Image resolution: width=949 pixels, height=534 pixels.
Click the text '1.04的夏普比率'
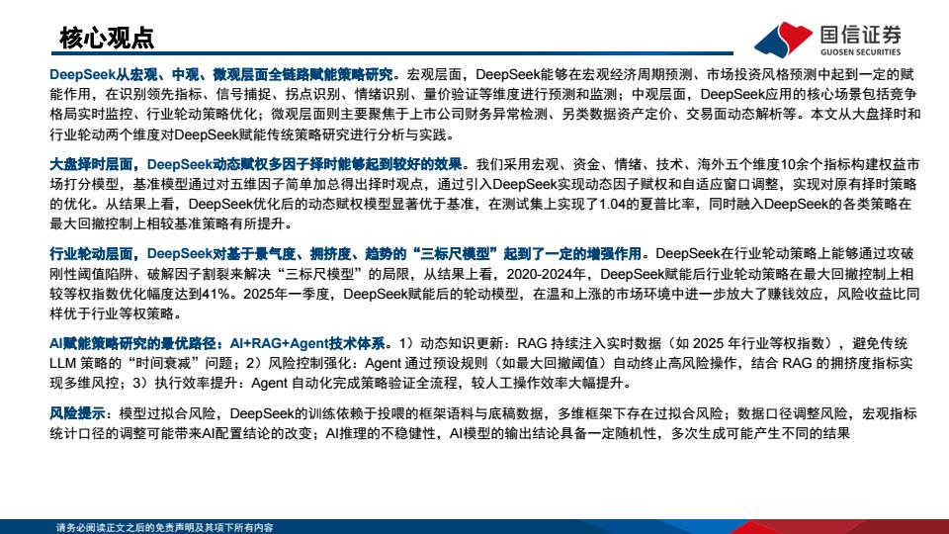(647, 204)
